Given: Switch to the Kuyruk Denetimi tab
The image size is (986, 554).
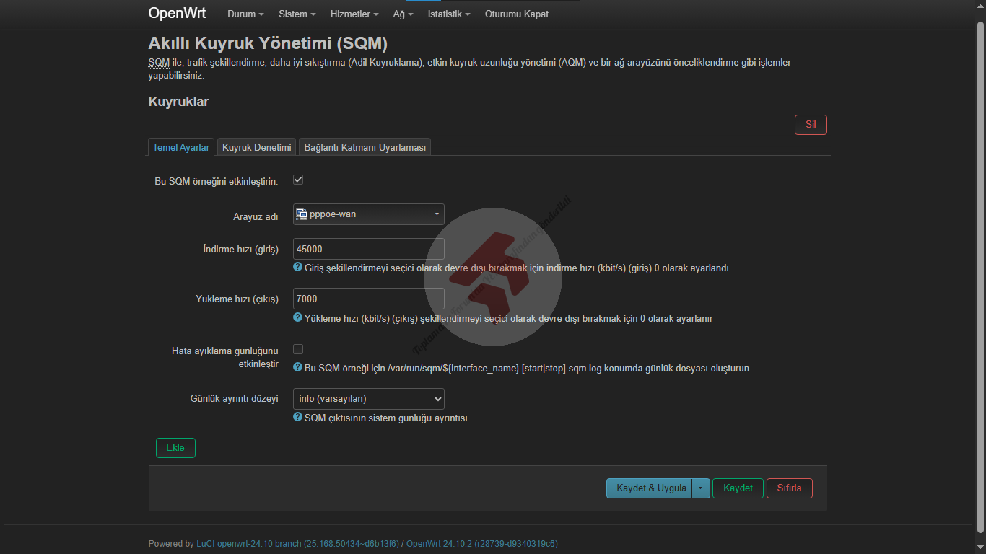Looking at the screenshot, I should 256,147.
